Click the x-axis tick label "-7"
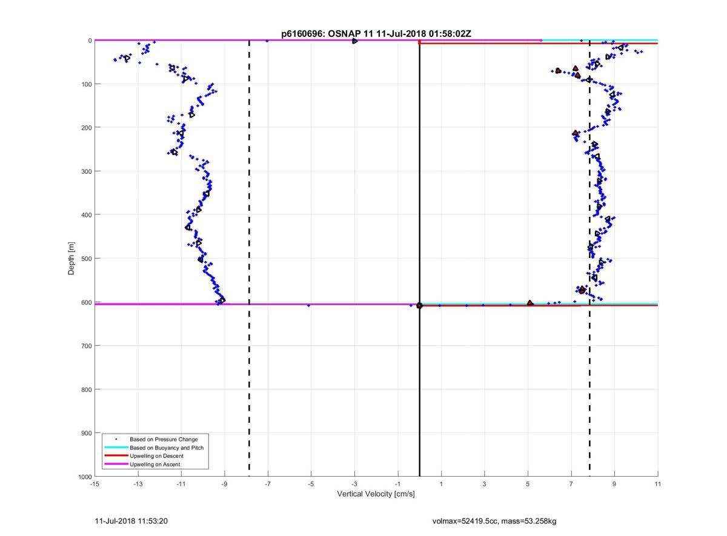 268,484
